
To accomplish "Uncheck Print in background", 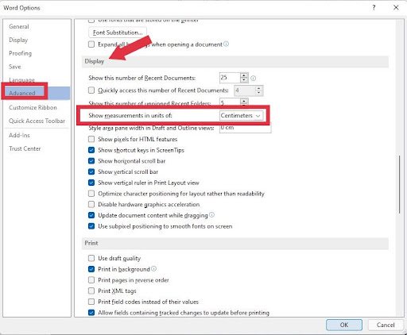I will (91, 269).
